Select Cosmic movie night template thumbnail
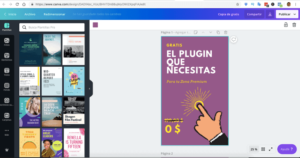 [x=30, y=50]
